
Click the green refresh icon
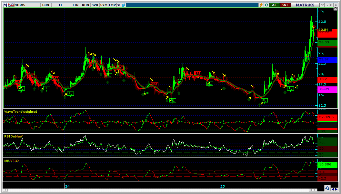[266, 5]
